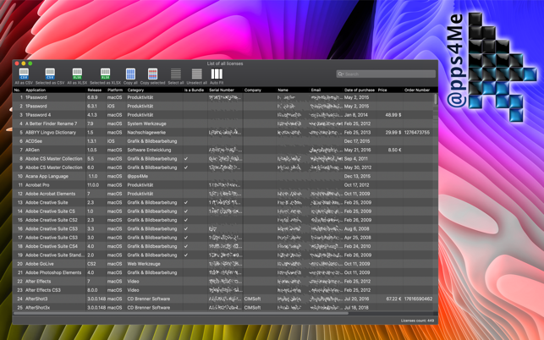The width and height of the screenshot is (544, 340).
Task: Click the Auto Fit columns icon
Action: pyautogui.click(x=217, y=74)
